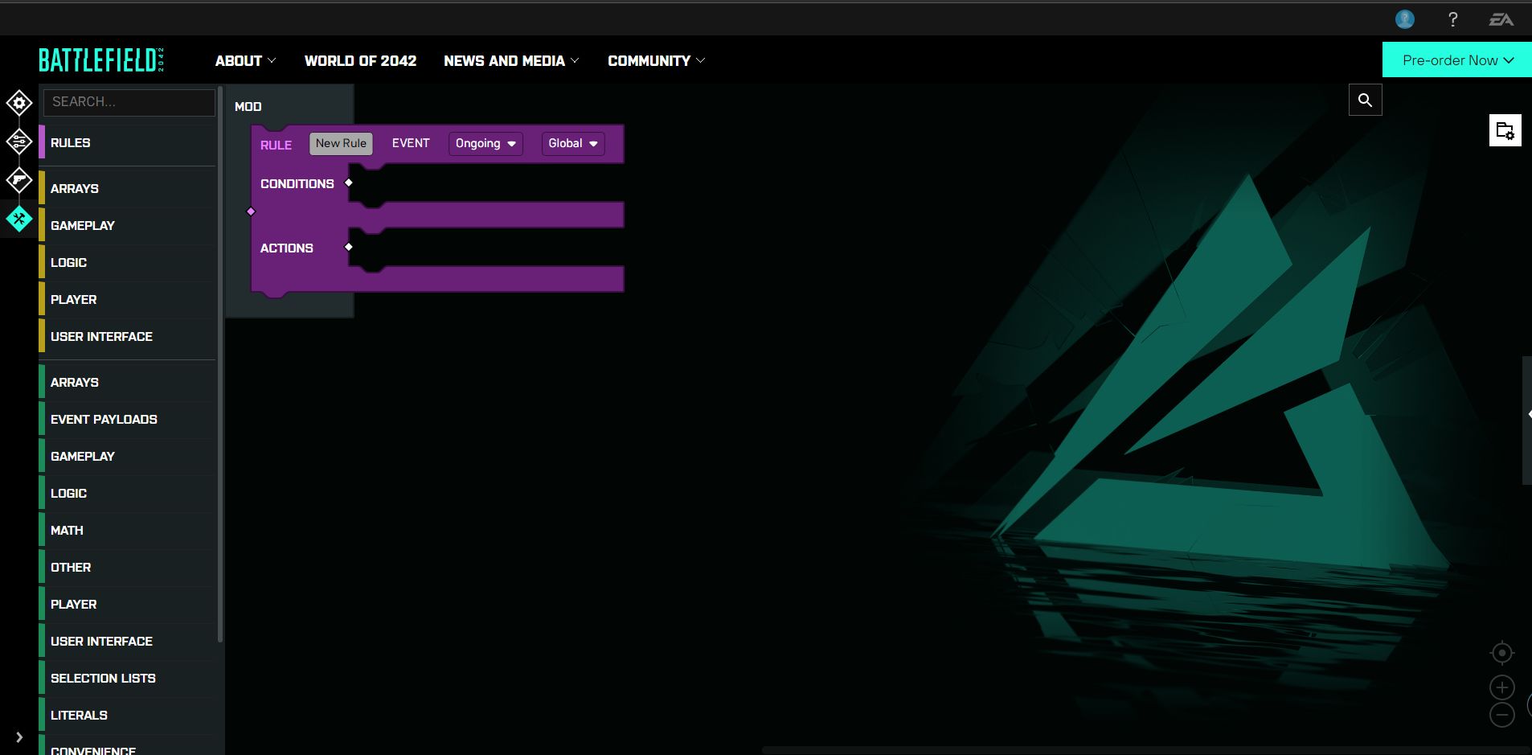Open the MATH category
This screenshot has width=1532, height=755.
coord(127,530)
